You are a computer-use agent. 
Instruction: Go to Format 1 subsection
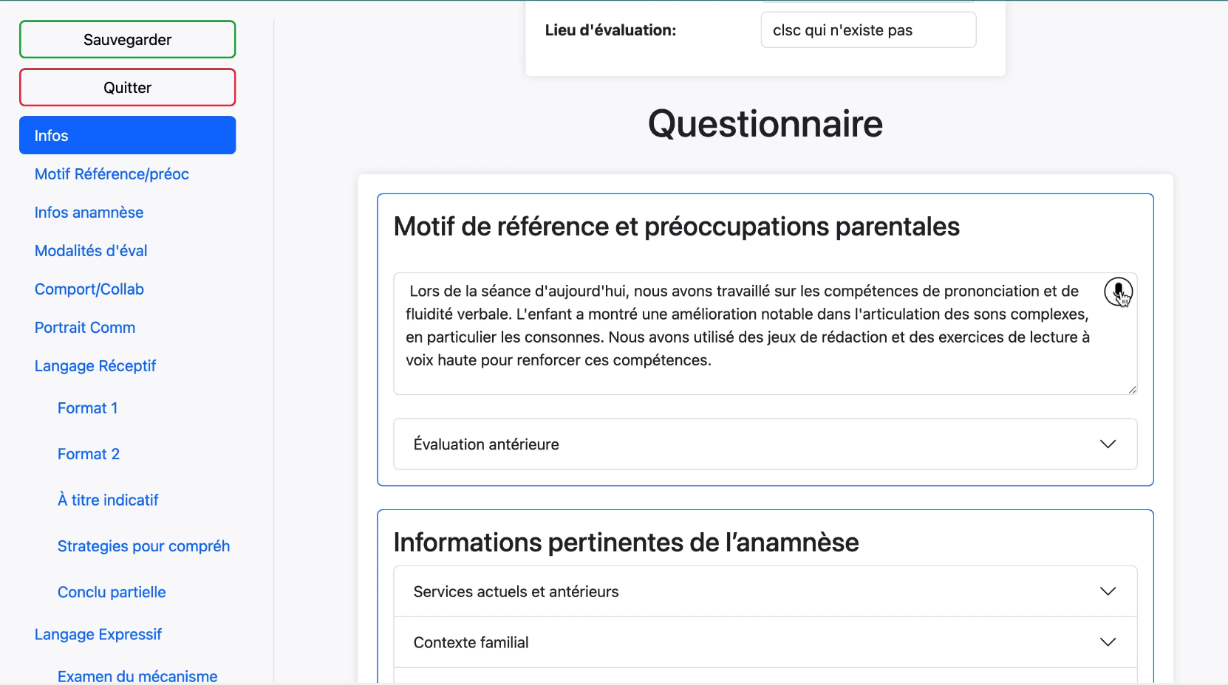[87, 408]
